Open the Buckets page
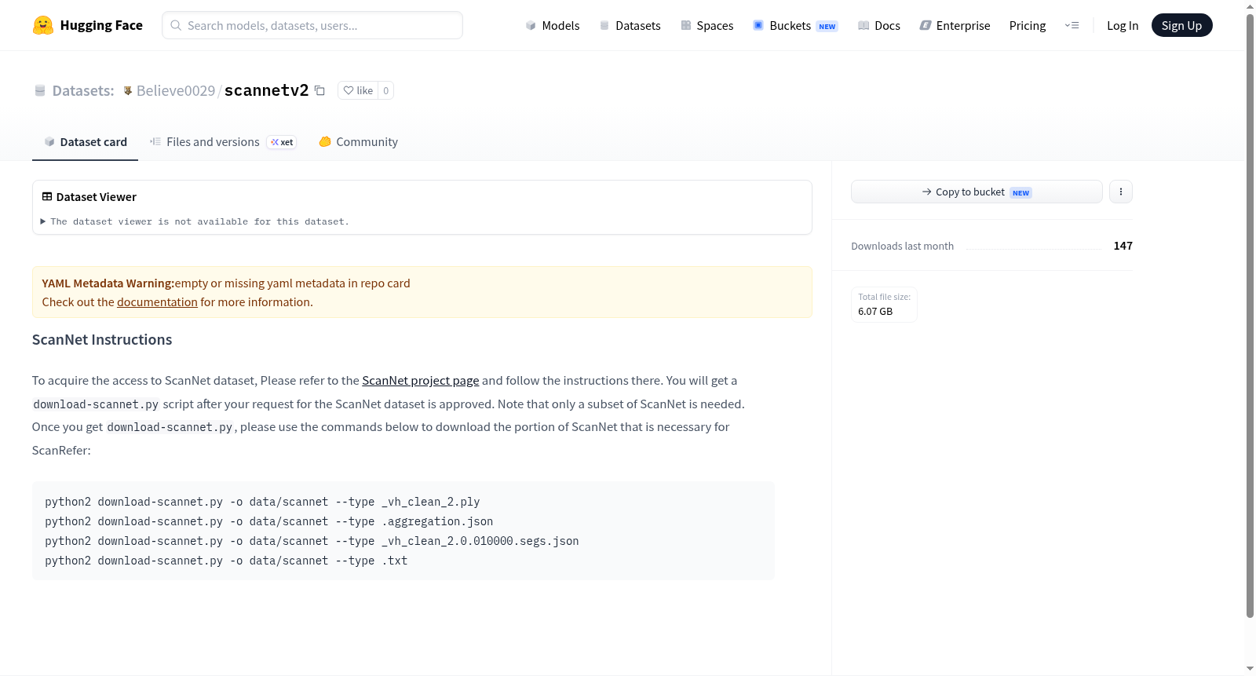The image size is (1256, 676). (x=795, y=25)
